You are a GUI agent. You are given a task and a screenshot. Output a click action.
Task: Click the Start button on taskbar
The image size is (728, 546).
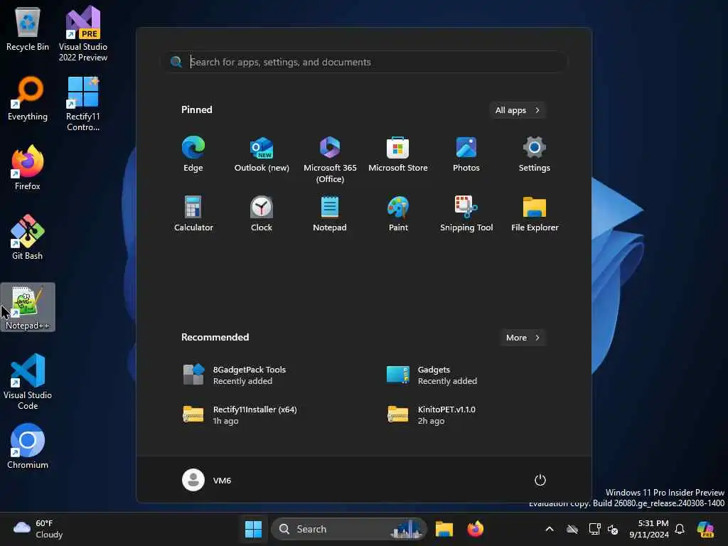tap(254, 529)
